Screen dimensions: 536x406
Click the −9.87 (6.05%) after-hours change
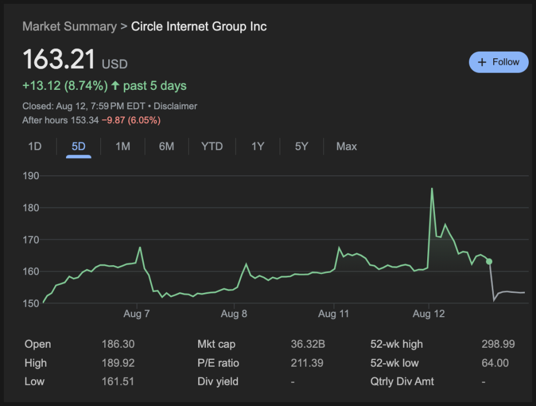point(132,120)
